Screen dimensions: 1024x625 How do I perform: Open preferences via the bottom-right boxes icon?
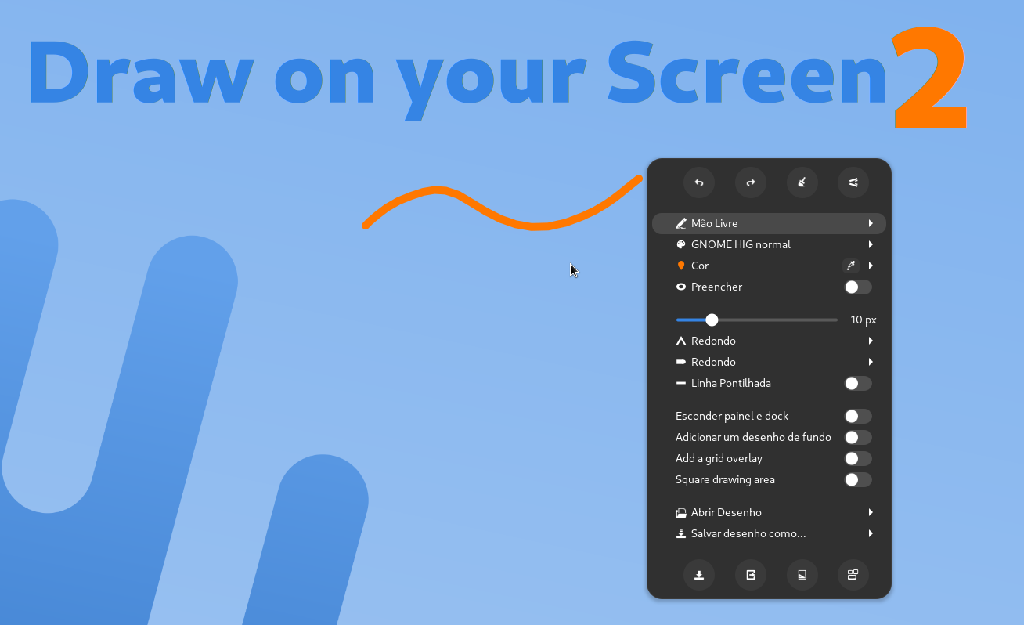(853, 575)
